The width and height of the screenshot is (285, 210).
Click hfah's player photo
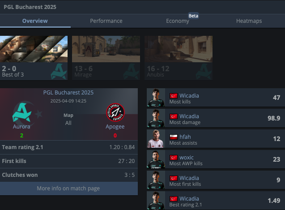(x=156, y=138)
